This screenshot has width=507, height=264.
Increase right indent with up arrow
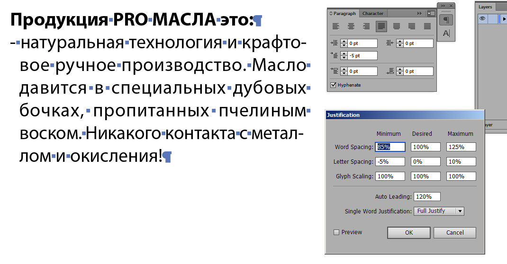click(x=400, y=41)
